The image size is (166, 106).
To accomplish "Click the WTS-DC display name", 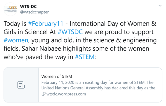I will point(28,7).
